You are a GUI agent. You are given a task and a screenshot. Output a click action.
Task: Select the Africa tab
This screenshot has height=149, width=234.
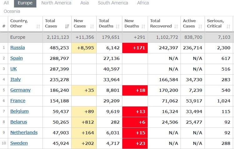click(x=143, y=3)
